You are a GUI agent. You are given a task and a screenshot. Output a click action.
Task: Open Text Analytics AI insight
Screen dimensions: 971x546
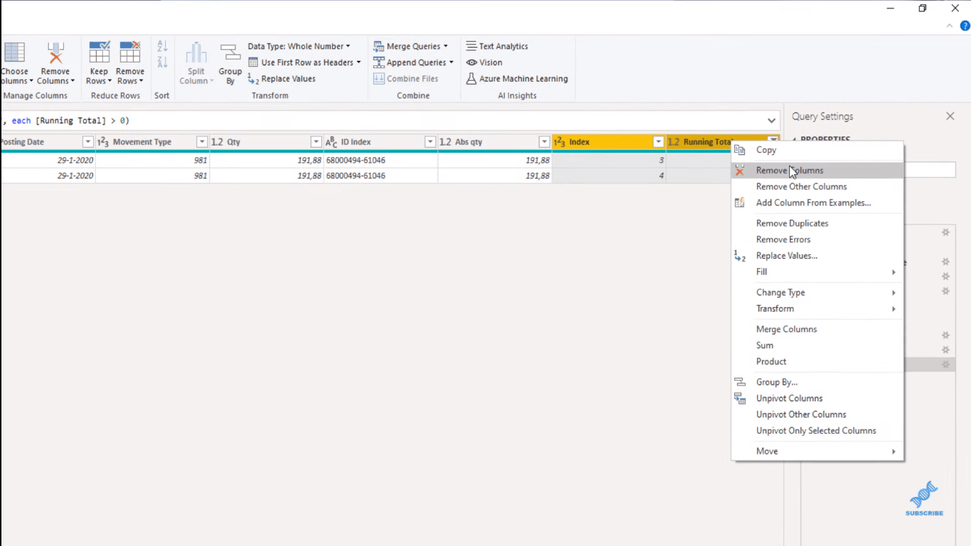[x=497, y=46]
